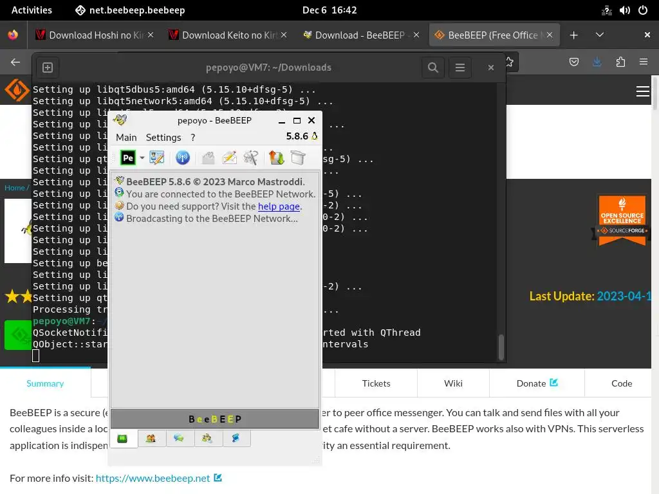Click the net.beebeep.beebeep app indicator
Image resolution: width=659 pixels, height=494 pixels.
[129, 10]
